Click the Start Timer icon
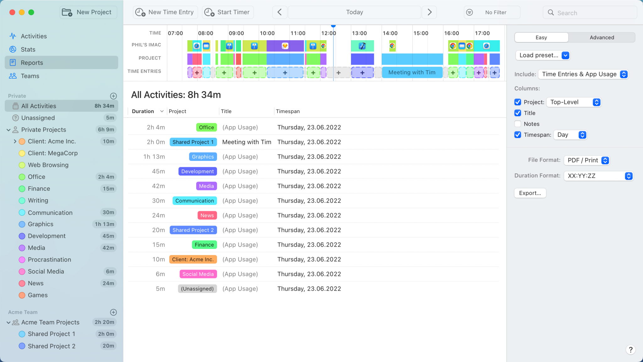The height and width of the screenshot is (362, 643). click(x=209, y=12)
